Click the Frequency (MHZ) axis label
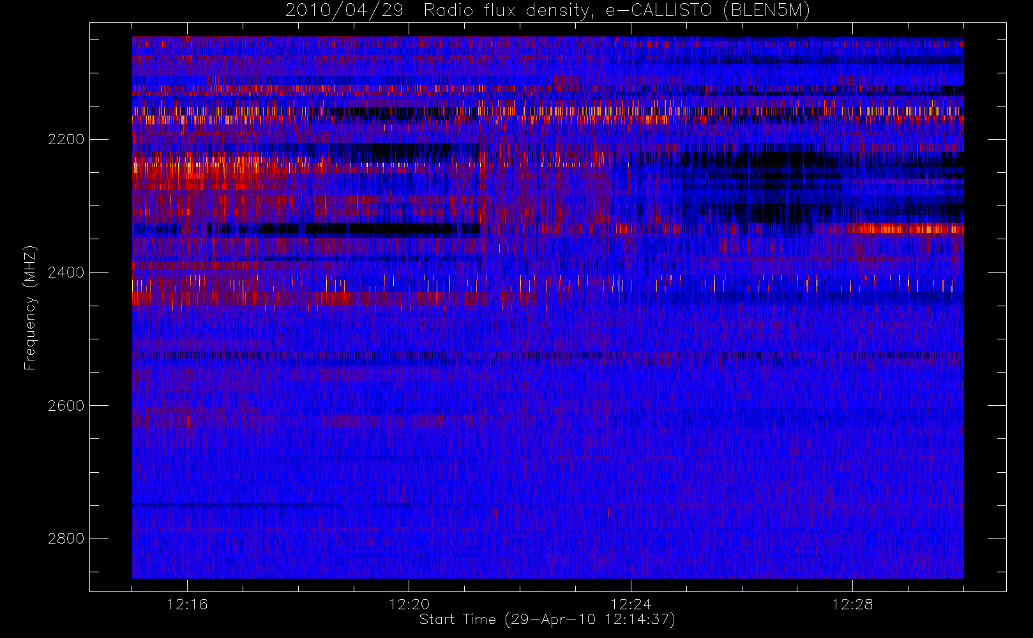1033x638 pixels. pyautogui.click(x=30, y=308)
